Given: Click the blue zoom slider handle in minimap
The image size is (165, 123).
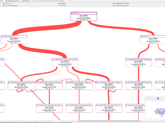Looking at the screenshot, I should [x=158, y=99].
